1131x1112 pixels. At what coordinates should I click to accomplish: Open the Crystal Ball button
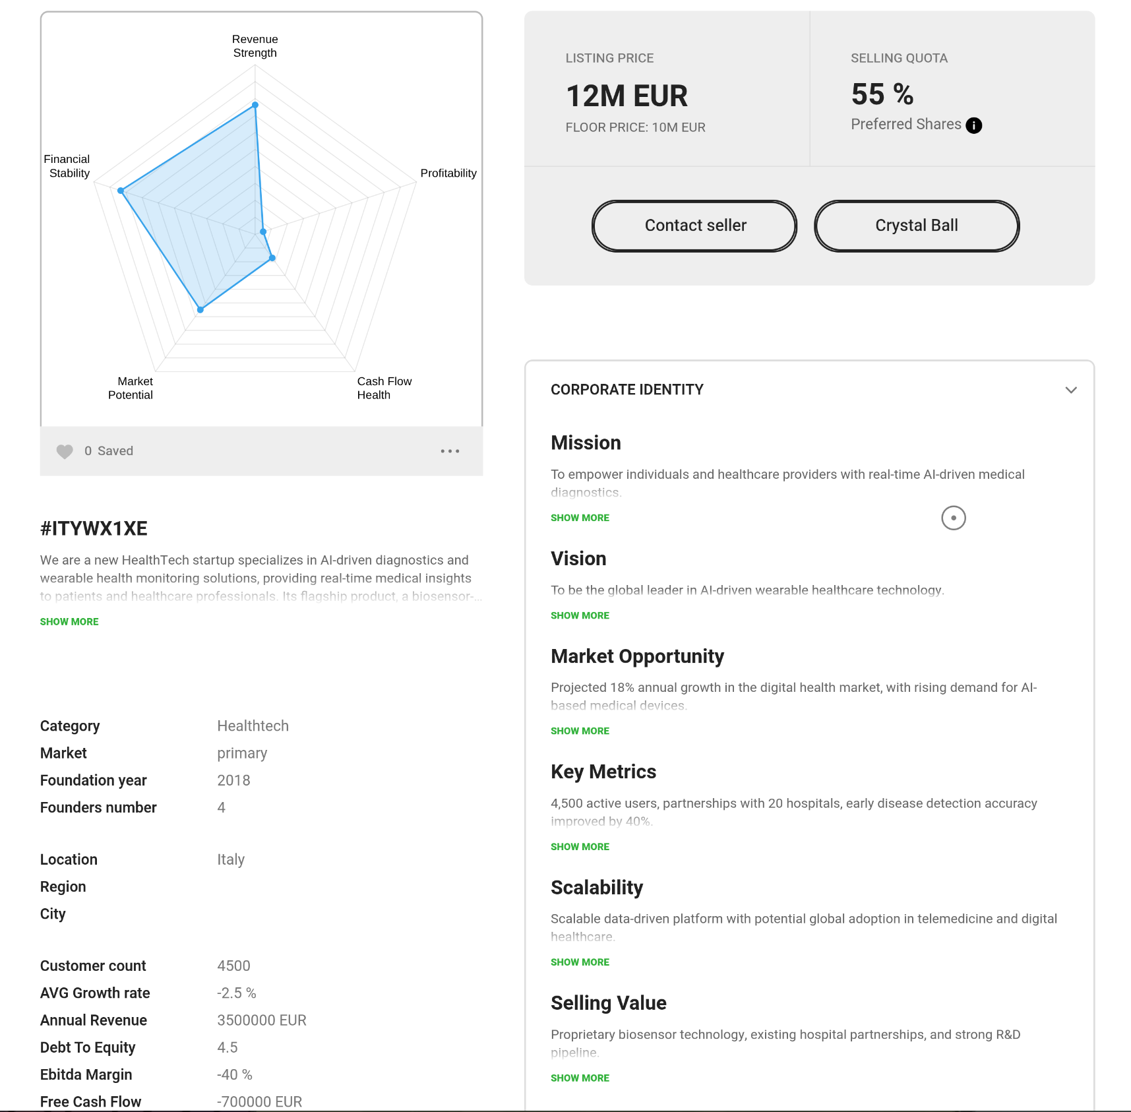coord(916,226)
